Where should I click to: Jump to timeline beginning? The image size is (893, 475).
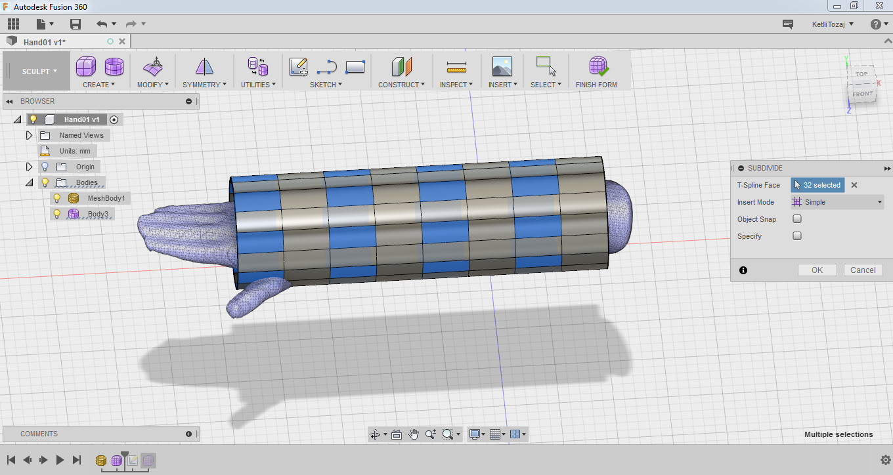coord(11,460)
